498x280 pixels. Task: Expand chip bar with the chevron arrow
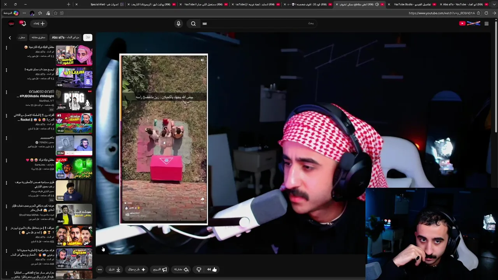tap(10, 38)
